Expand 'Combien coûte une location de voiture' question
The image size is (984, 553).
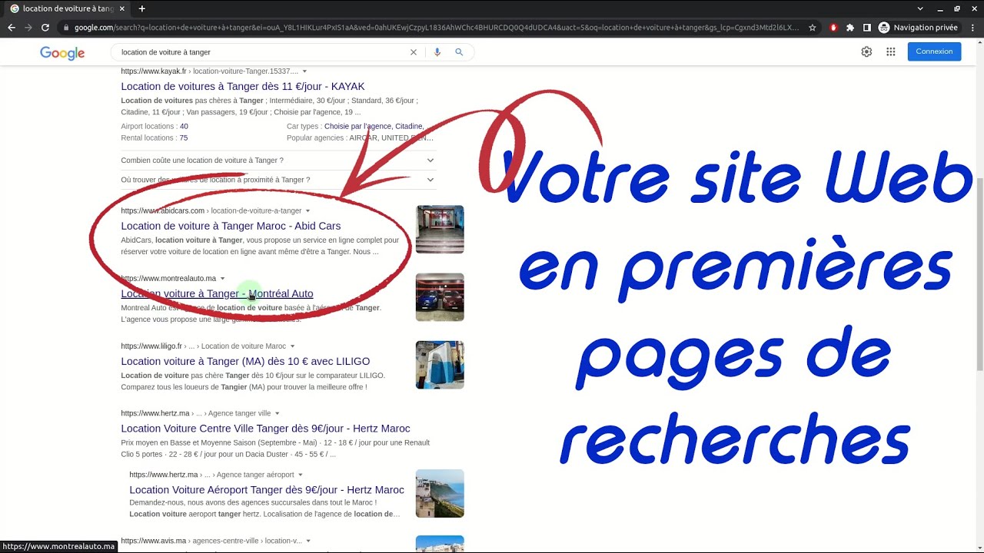pos(278,161)
